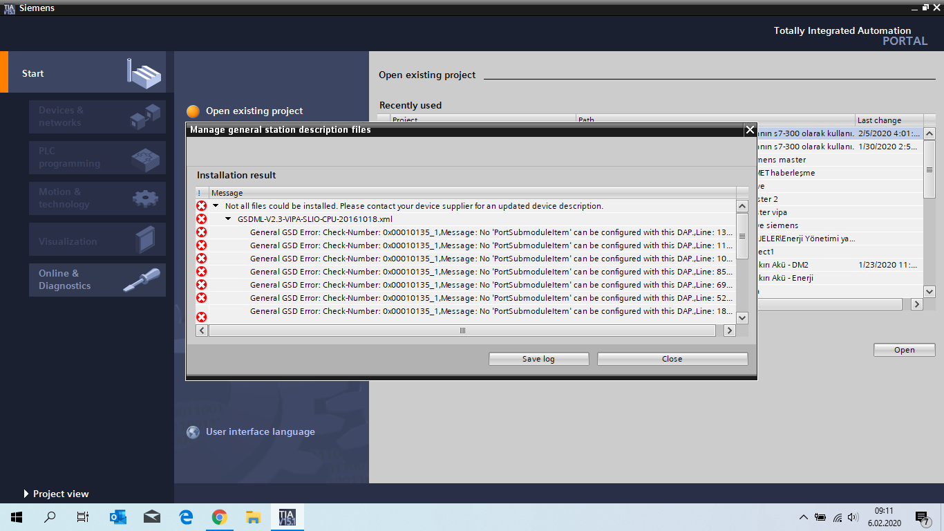Image resolution: width=944 pixels, height=531 pixels.
Task: Open the PLC programming portal
Action: click(97, 158)
